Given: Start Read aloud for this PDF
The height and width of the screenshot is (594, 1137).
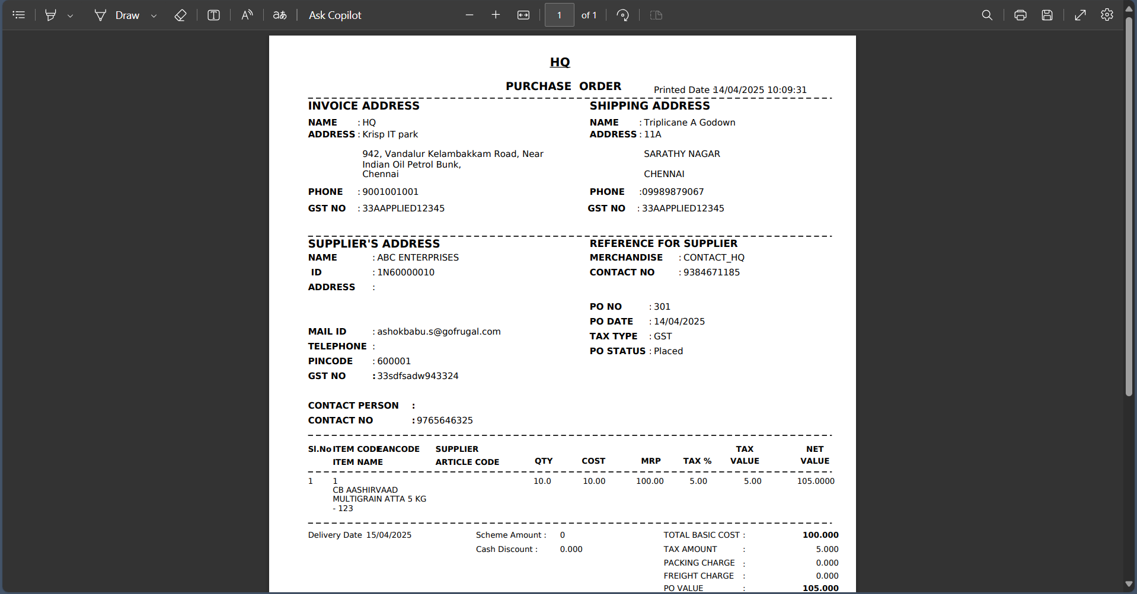Looking at the screenshot, I should pos(247,15).
